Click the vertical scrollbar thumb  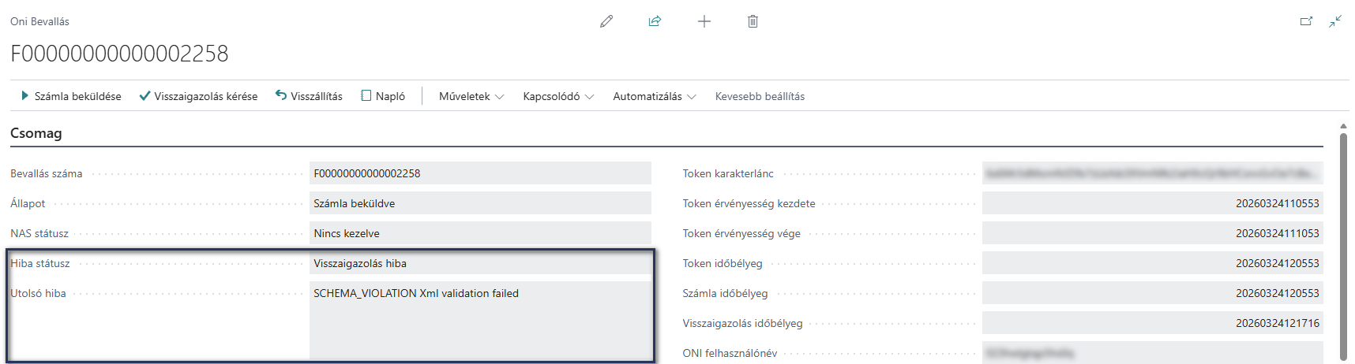point(1344,247)
